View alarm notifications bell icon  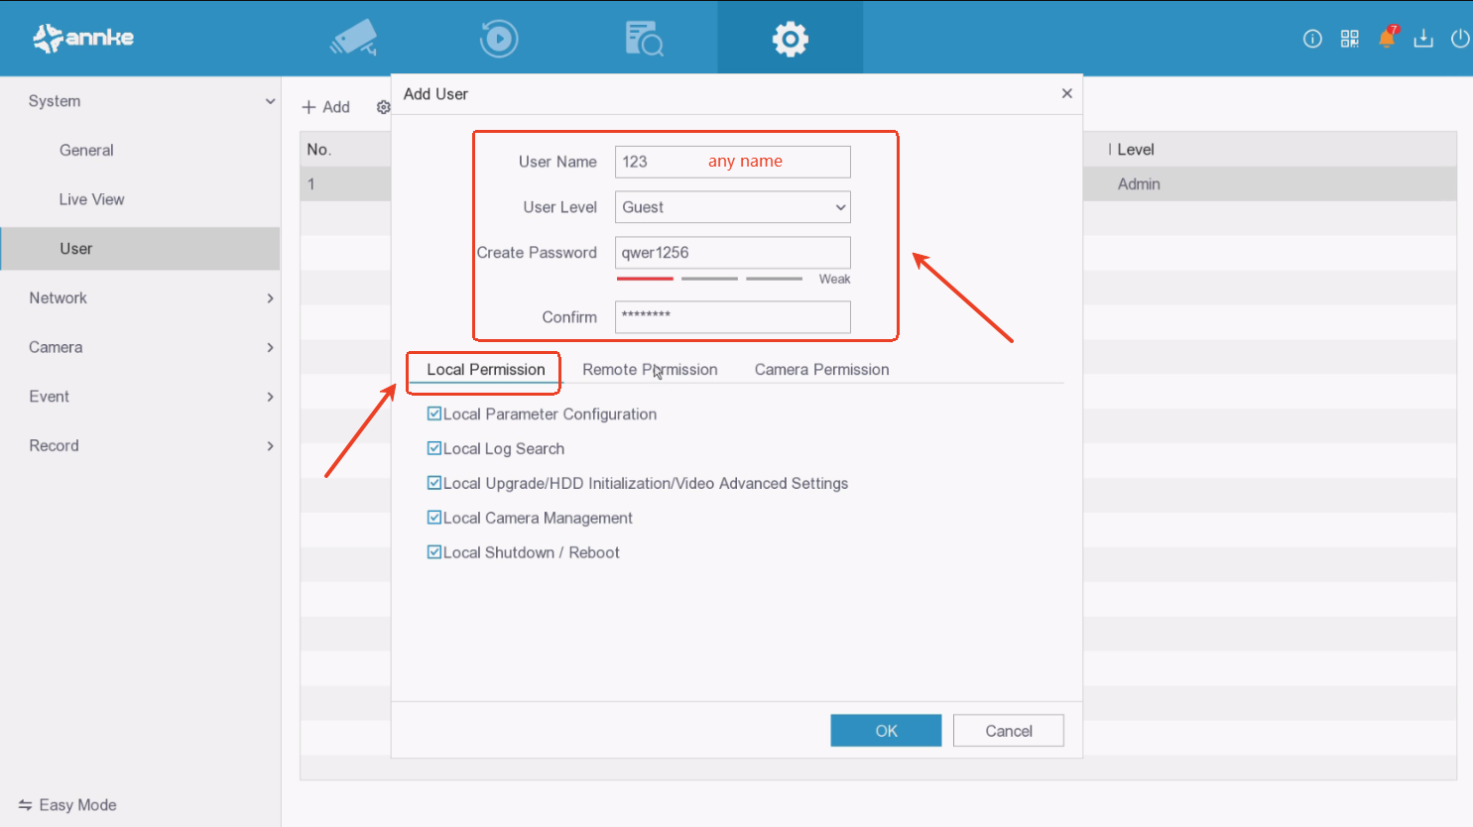click(x=1387, y=39)
